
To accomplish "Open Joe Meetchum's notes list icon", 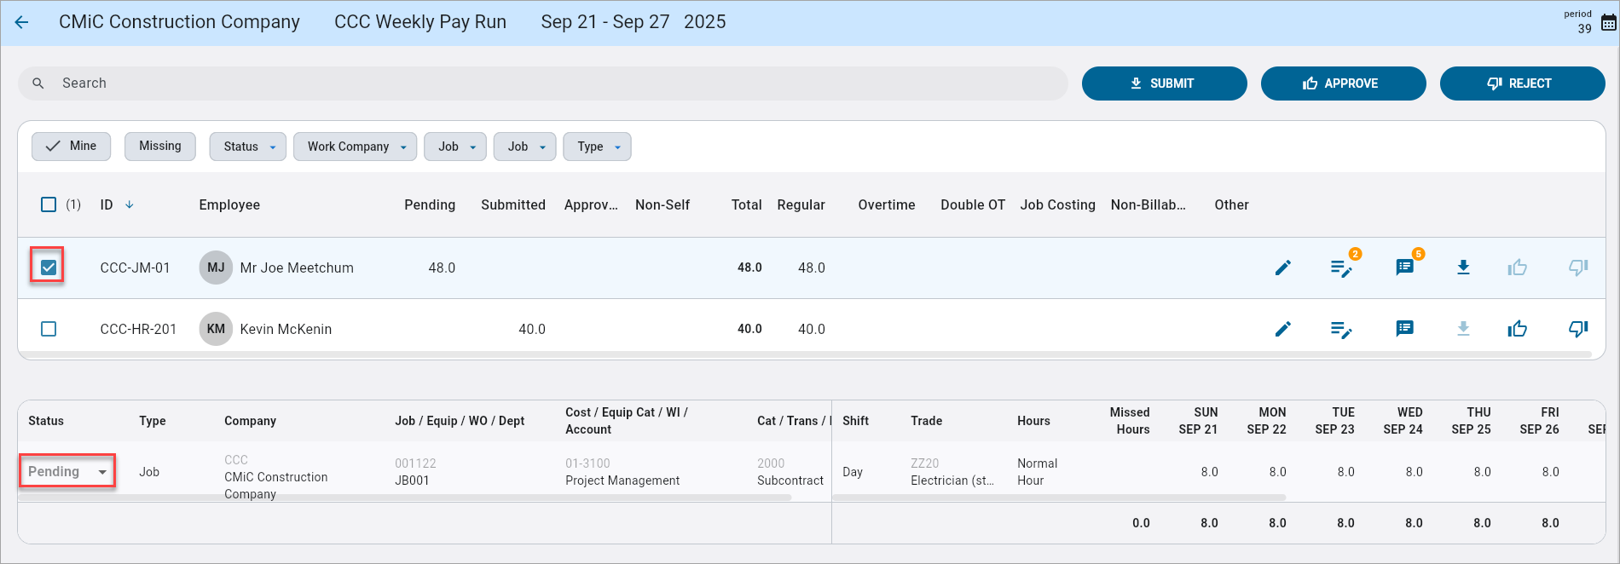I will click(x=1341, y=268).
